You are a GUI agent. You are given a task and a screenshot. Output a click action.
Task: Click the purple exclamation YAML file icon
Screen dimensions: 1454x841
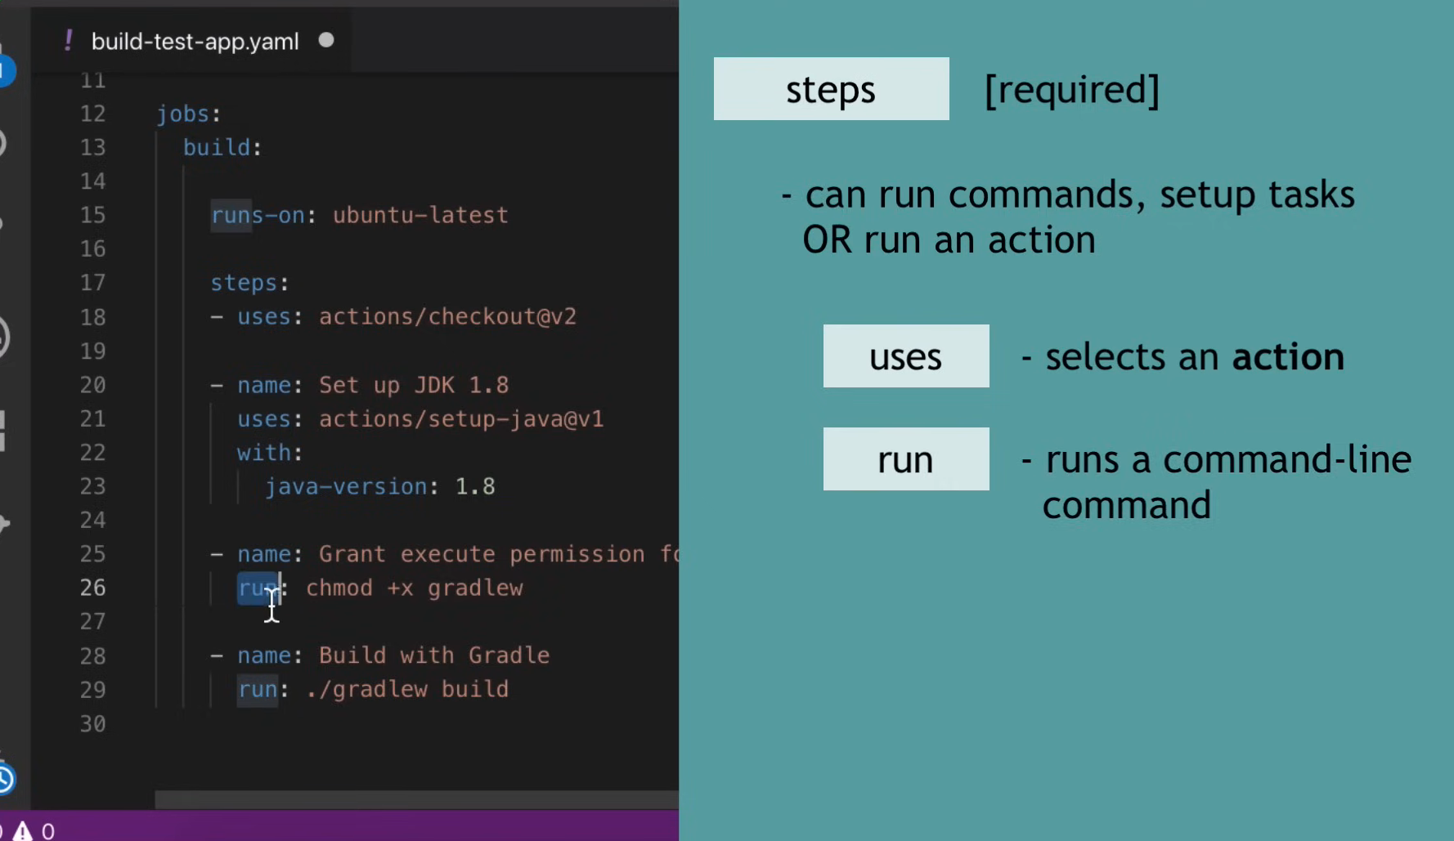tap(69, 41)
